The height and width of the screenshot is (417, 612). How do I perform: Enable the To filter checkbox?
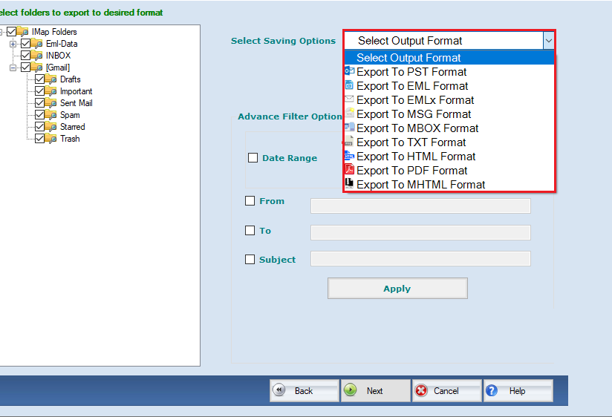[x=250, y=231]
